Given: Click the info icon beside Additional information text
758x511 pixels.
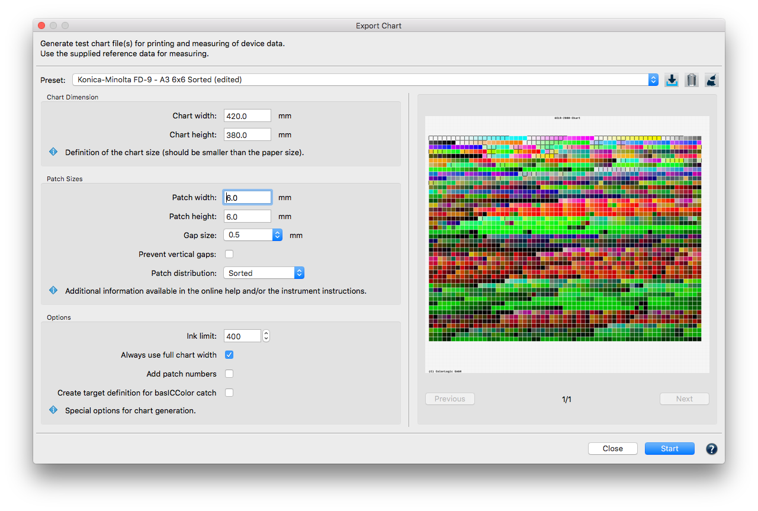Looking at the screenshot, I should (x=53, y=291).
